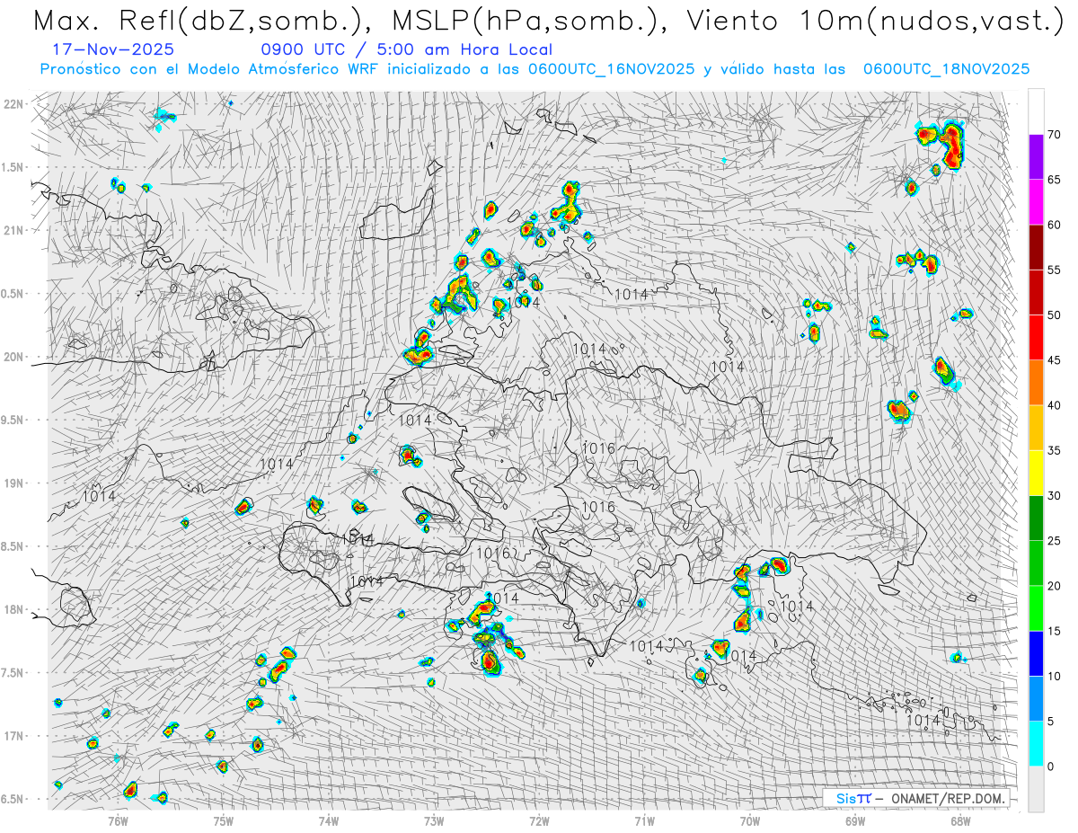Image resolution: width=1078 pixels, height=833 pixels.
Task: Click the colorbar value label '70'
Action: tap(1055, 135)
